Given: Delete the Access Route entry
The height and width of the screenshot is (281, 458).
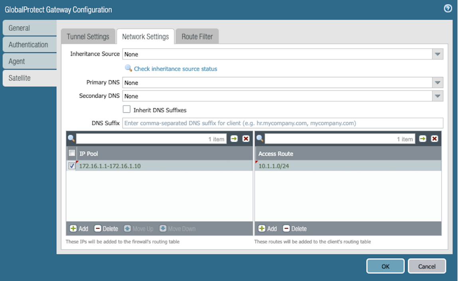Looking at the screenshot, I should click(294, 228).
